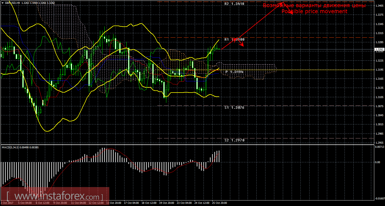Click the R2 1.3418 resistance label

234,4
